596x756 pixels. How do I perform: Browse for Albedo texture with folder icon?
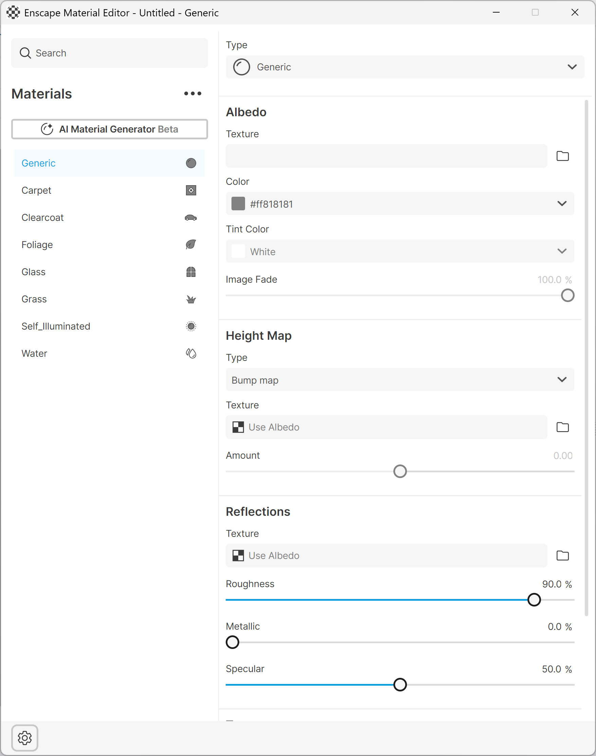(x=562, y=156)
